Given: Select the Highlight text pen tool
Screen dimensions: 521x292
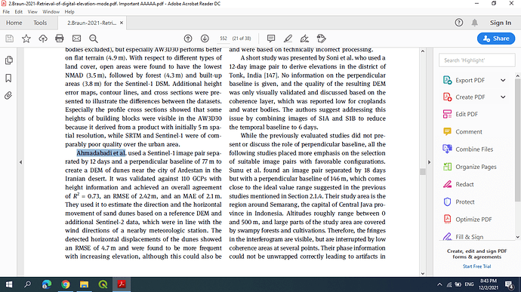Looking at the screenshot, I should click(288, 38).
